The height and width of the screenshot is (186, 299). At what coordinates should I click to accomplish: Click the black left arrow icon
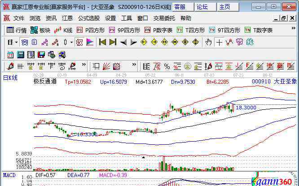click(123, 42)
